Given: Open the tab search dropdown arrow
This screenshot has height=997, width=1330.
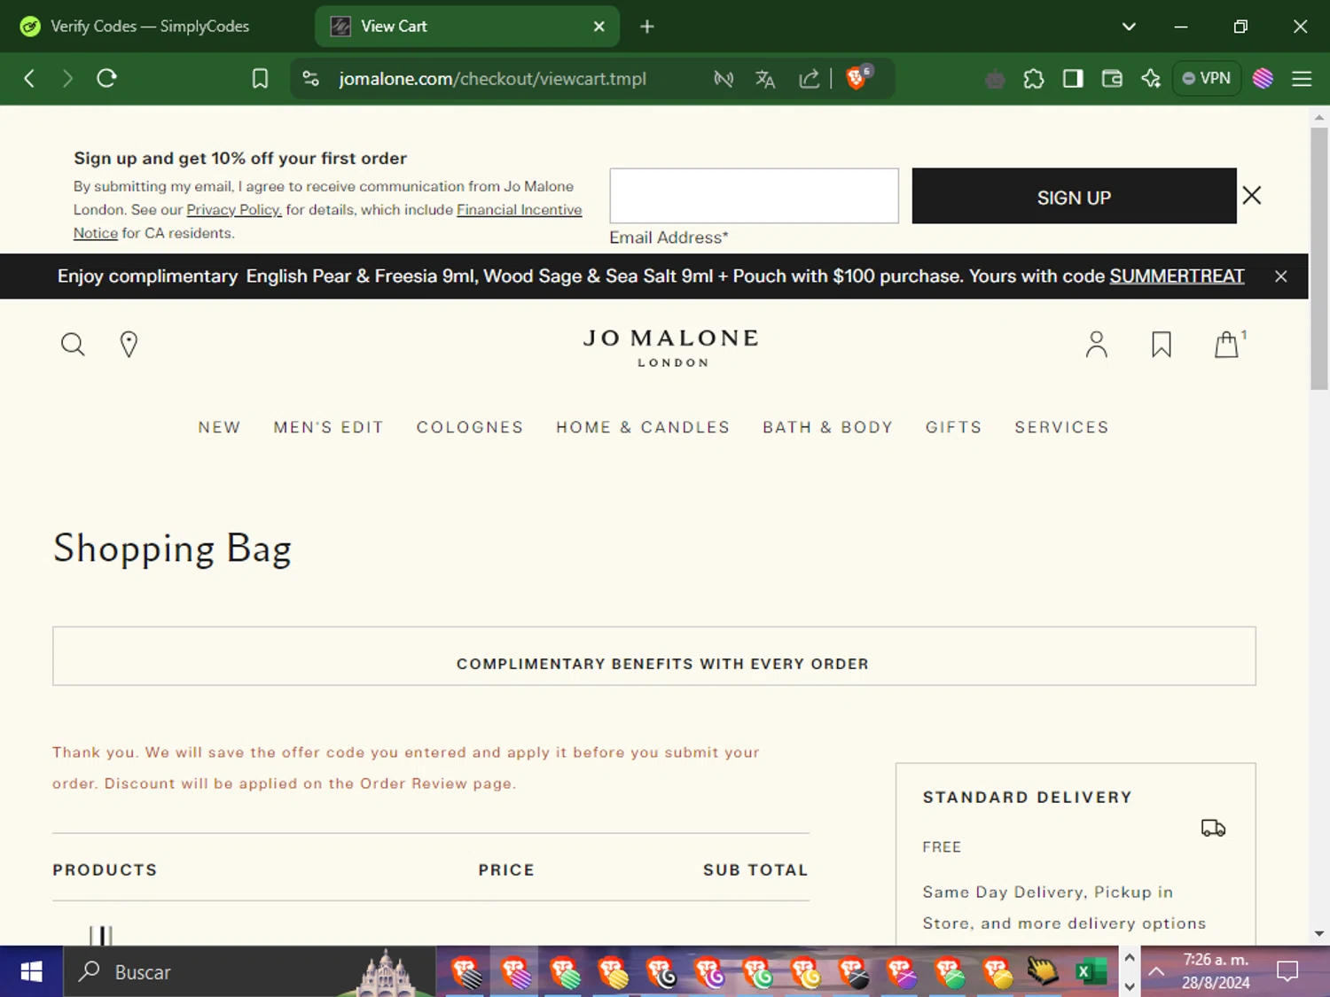Looking at the screenshot, I should pyautogui.click(x=1129, y=27).
